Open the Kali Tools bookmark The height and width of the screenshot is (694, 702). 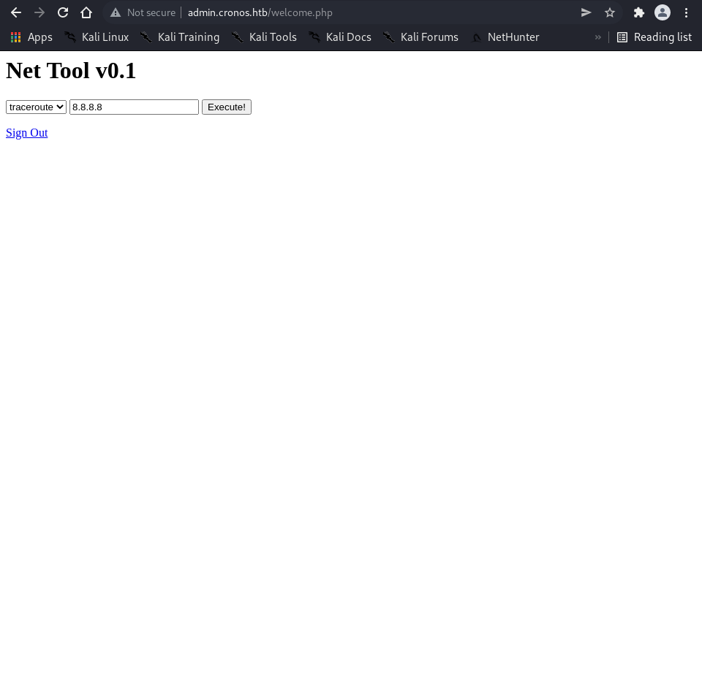pyautogui.click(x=264, y=37)
